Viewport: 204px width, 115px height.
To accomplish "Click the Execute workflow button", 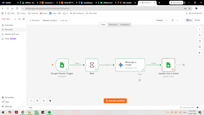I will [x=115, y=101].
